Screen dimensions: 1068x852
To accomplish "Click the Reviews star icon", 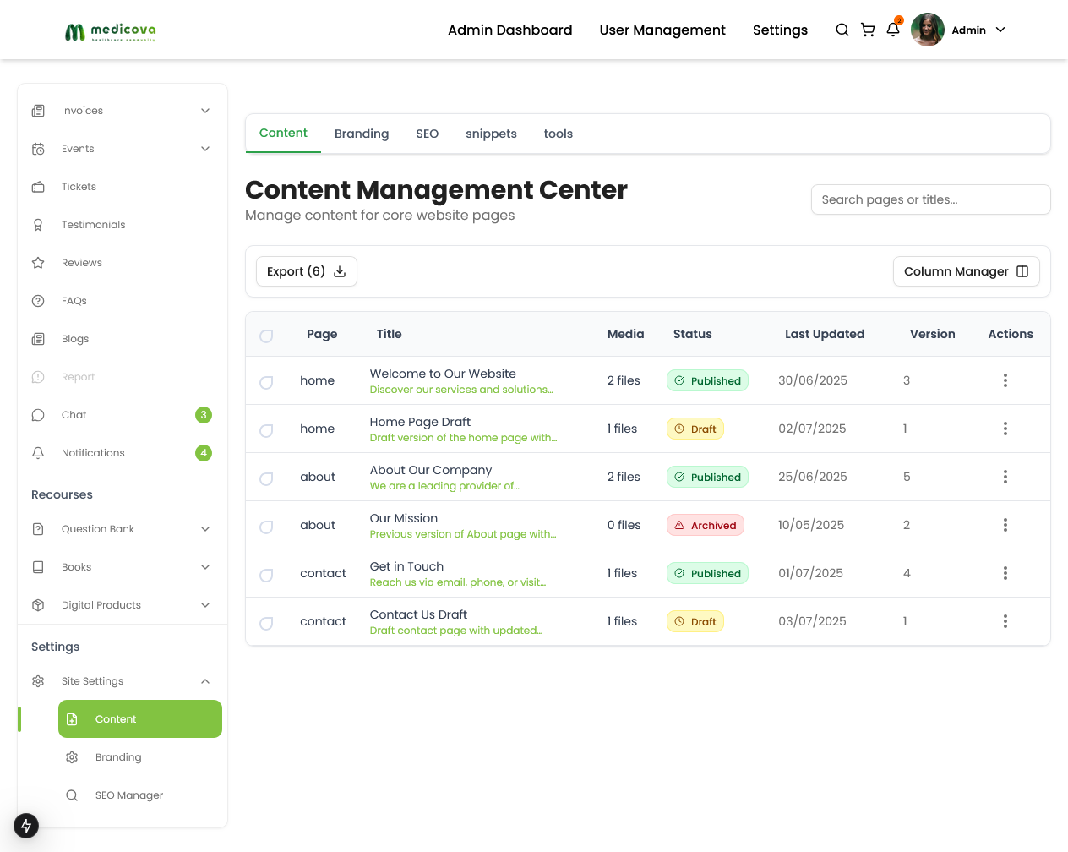I will [38, 263].
